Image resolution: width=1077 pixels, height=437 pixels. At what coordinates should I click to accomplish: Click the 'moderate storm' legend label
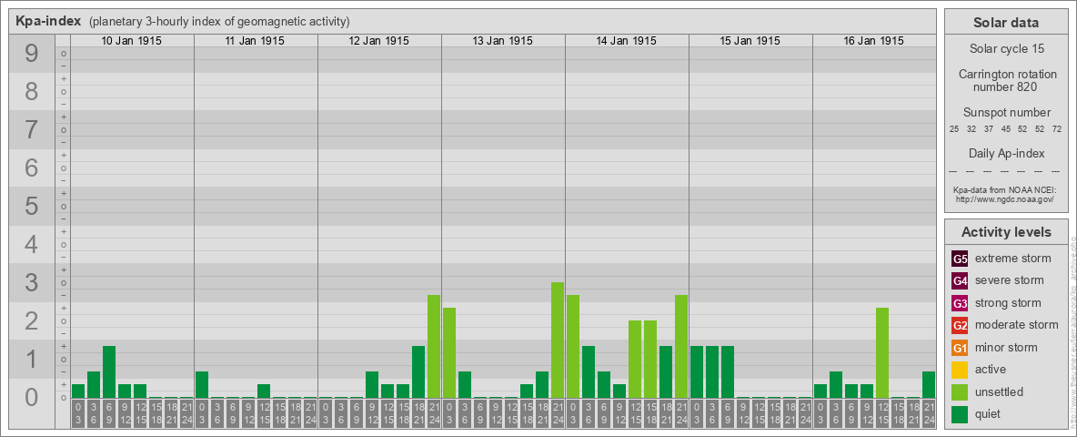(1017, 325)
